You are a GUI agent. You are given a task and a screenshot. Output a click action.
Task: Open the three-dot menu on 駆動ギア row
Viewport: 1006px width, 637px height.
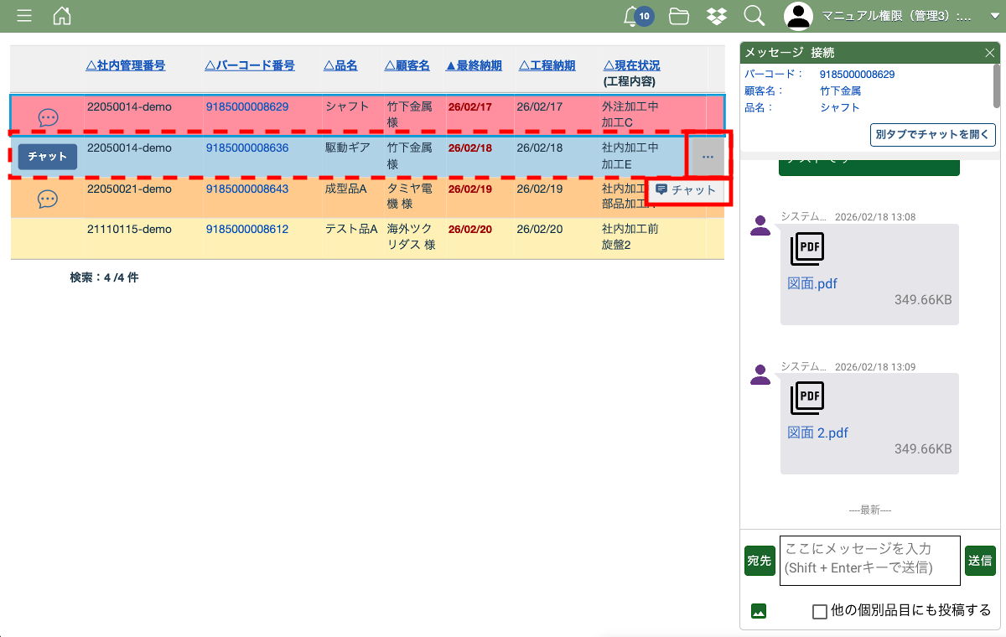tap(708, 157)
